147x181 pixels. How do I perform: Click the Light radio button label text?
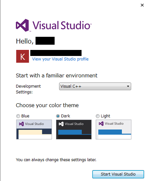click(x=105, y=116)
